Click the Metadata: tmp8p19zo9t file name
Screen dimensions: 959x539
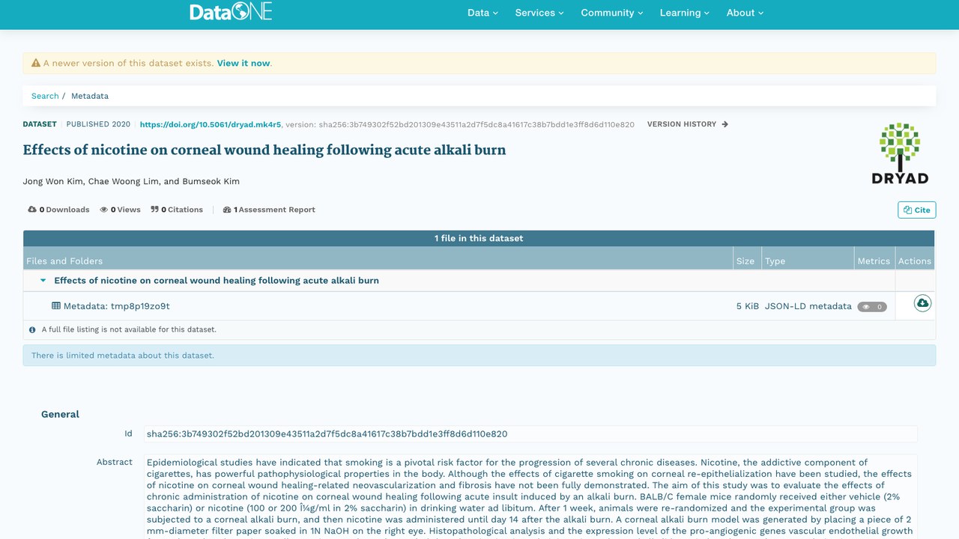117,306
